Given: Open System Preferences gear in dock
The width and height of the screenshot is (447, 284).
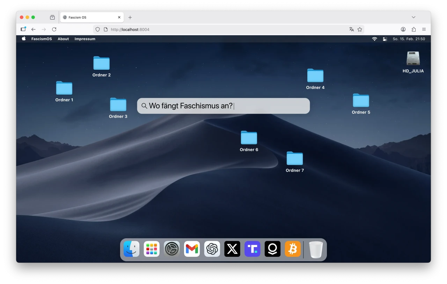Looking at the screenshot, I should [x=172, y=249].
